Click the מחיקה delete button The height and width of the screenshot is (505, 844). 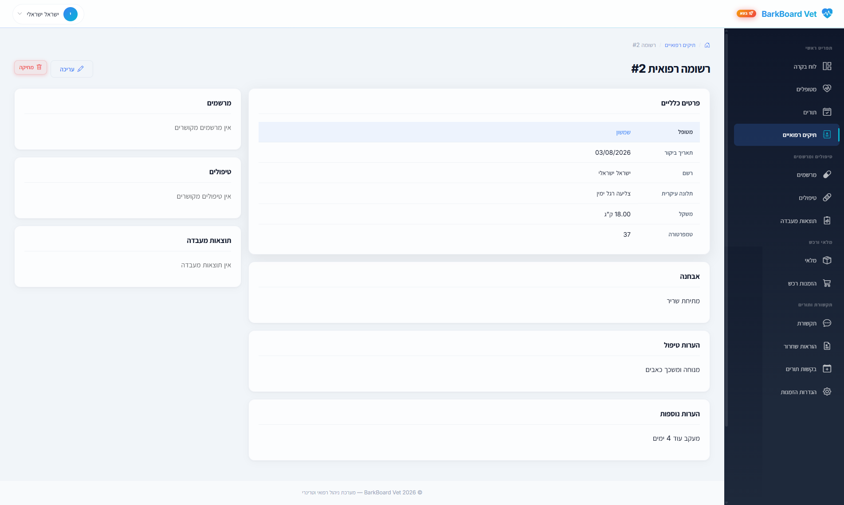31,67
